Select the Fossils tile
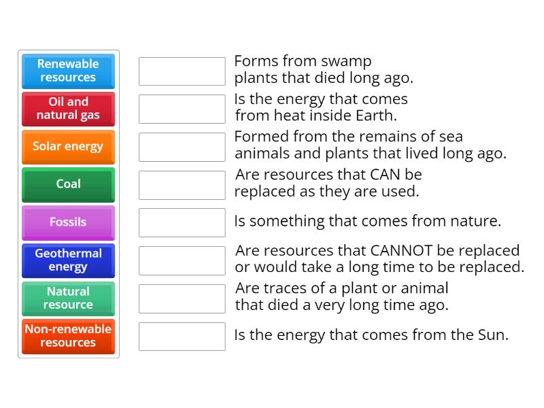The height and width of the screenshot is (408, 544). (x=68, y=222)
